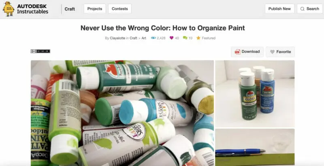324x166 pixels.
Task: Open the three paint bottles thumbnail
Action: click(255, 94)
